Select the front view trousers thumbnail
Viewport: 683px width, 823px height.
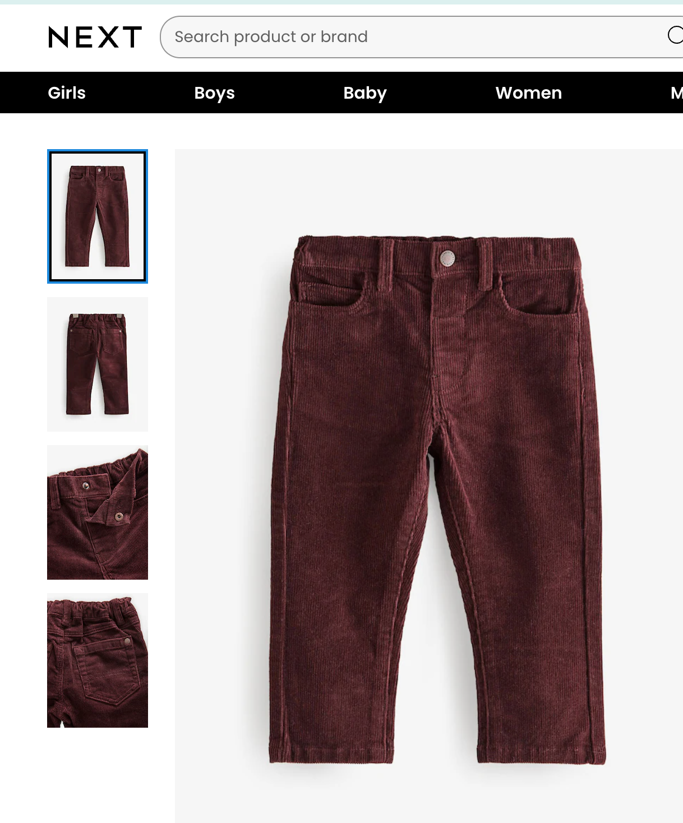click(x=98, y=216)
